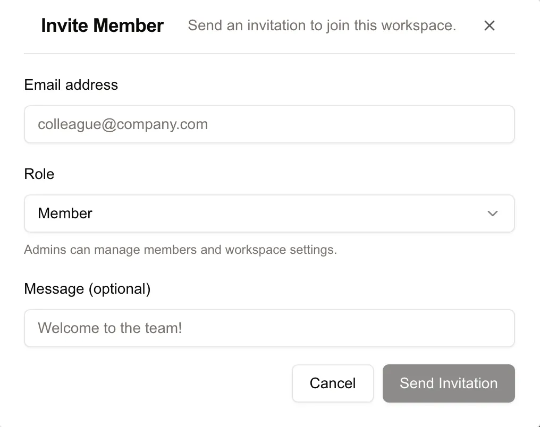Screen dimensions: 540x427
Task: Click the "Invite Member" dialog heading
Action: point(103,25)
